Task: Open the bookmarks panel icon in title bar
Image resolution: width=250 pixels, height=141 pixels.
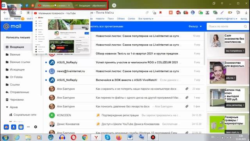Action: [x=214, y=3]
